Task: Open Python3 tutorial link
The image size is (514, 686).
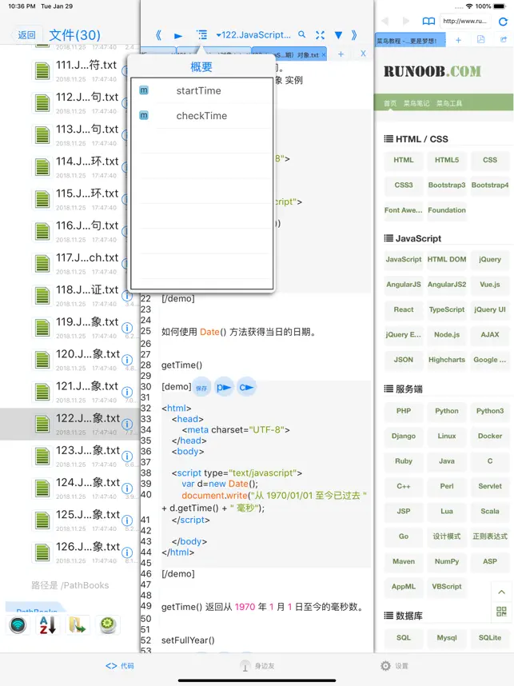Action: [490, 411]
